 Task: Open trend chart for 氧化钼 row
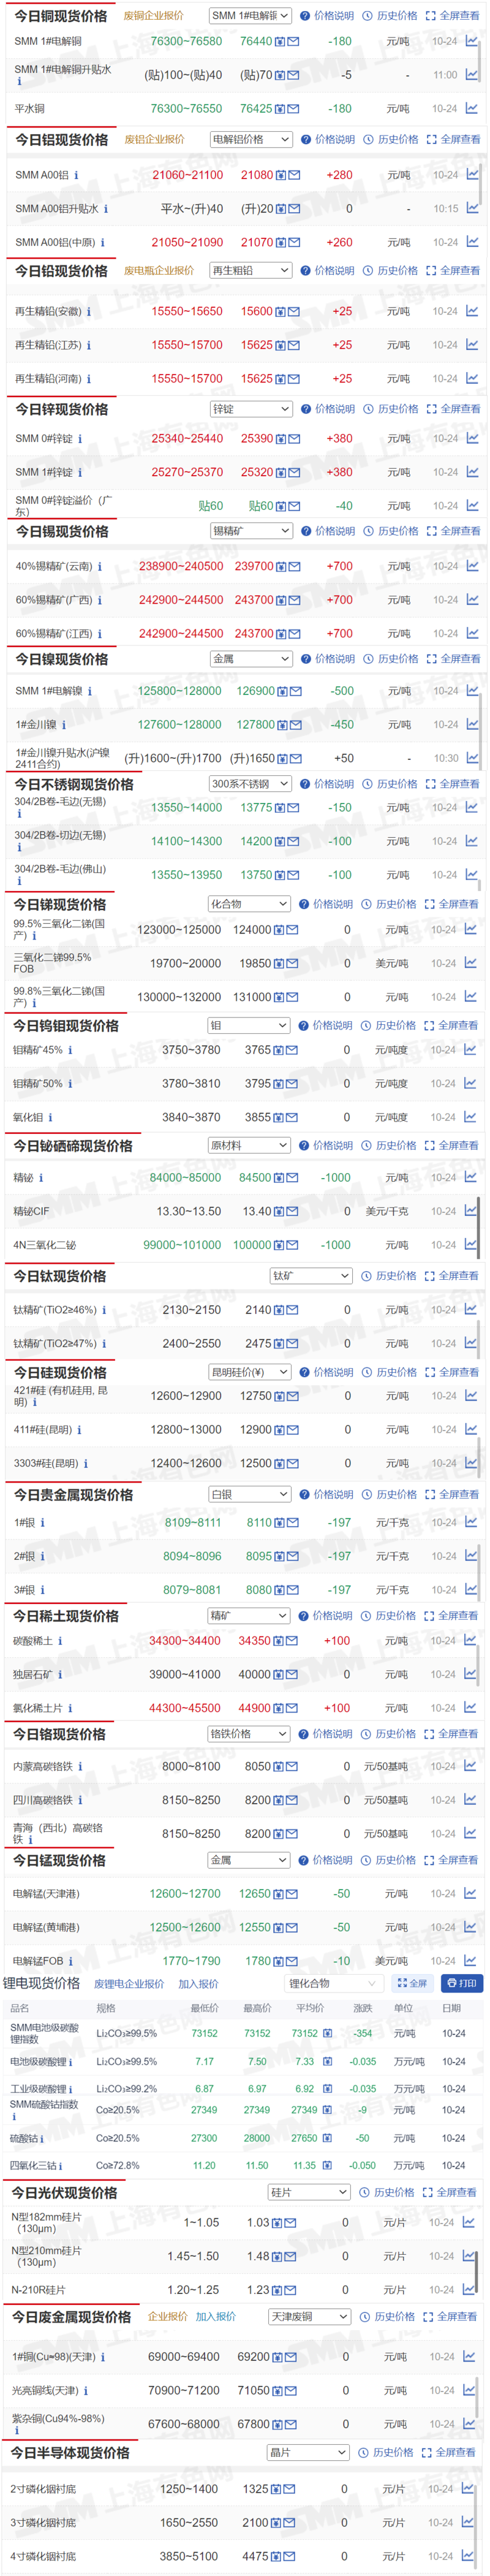469,1117
